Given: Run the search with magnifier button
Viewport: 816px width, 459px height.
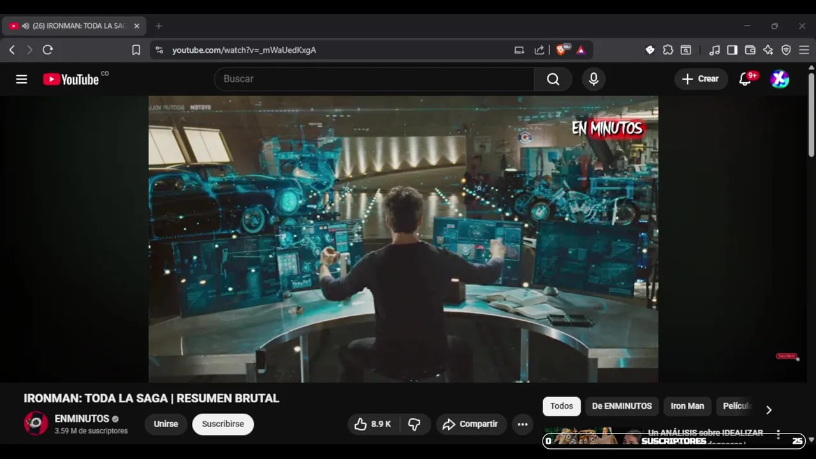Looking at the screenshot, I should tap(553, 79).
